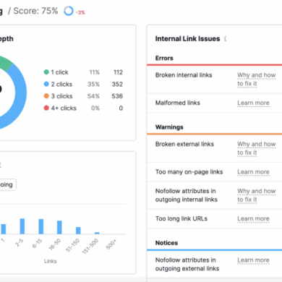The width and height of the screenshot is (282, 282).
Task: Select the Malformed links issue
Action: click(x=178, y=103)
